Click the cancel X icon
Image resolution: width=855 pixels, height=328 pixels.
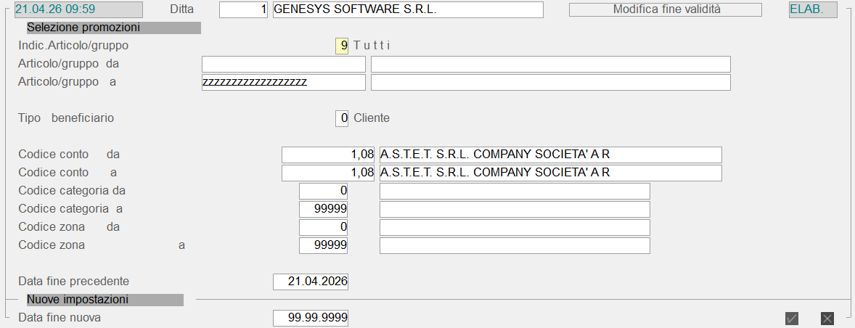pos(827,319)
